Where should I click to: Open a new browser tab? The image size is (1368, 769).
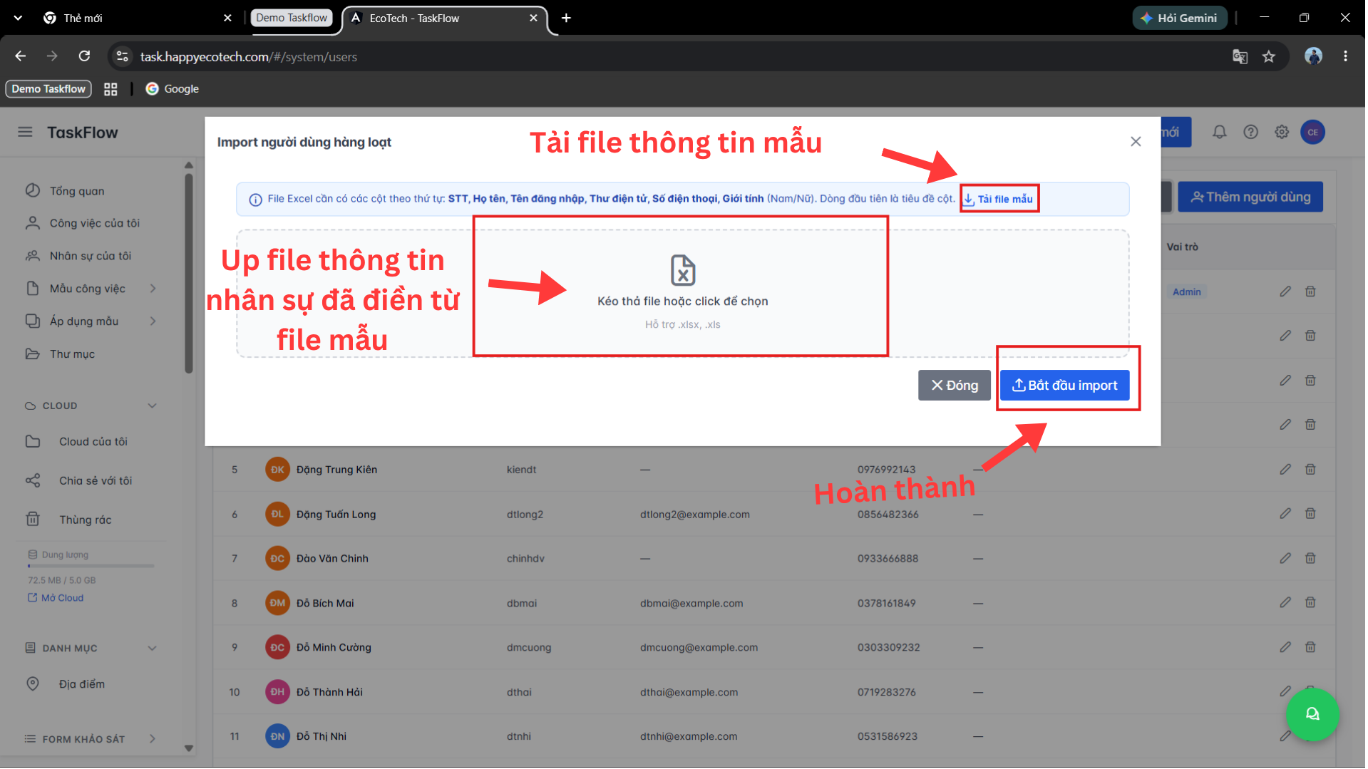tap(567, 18)
